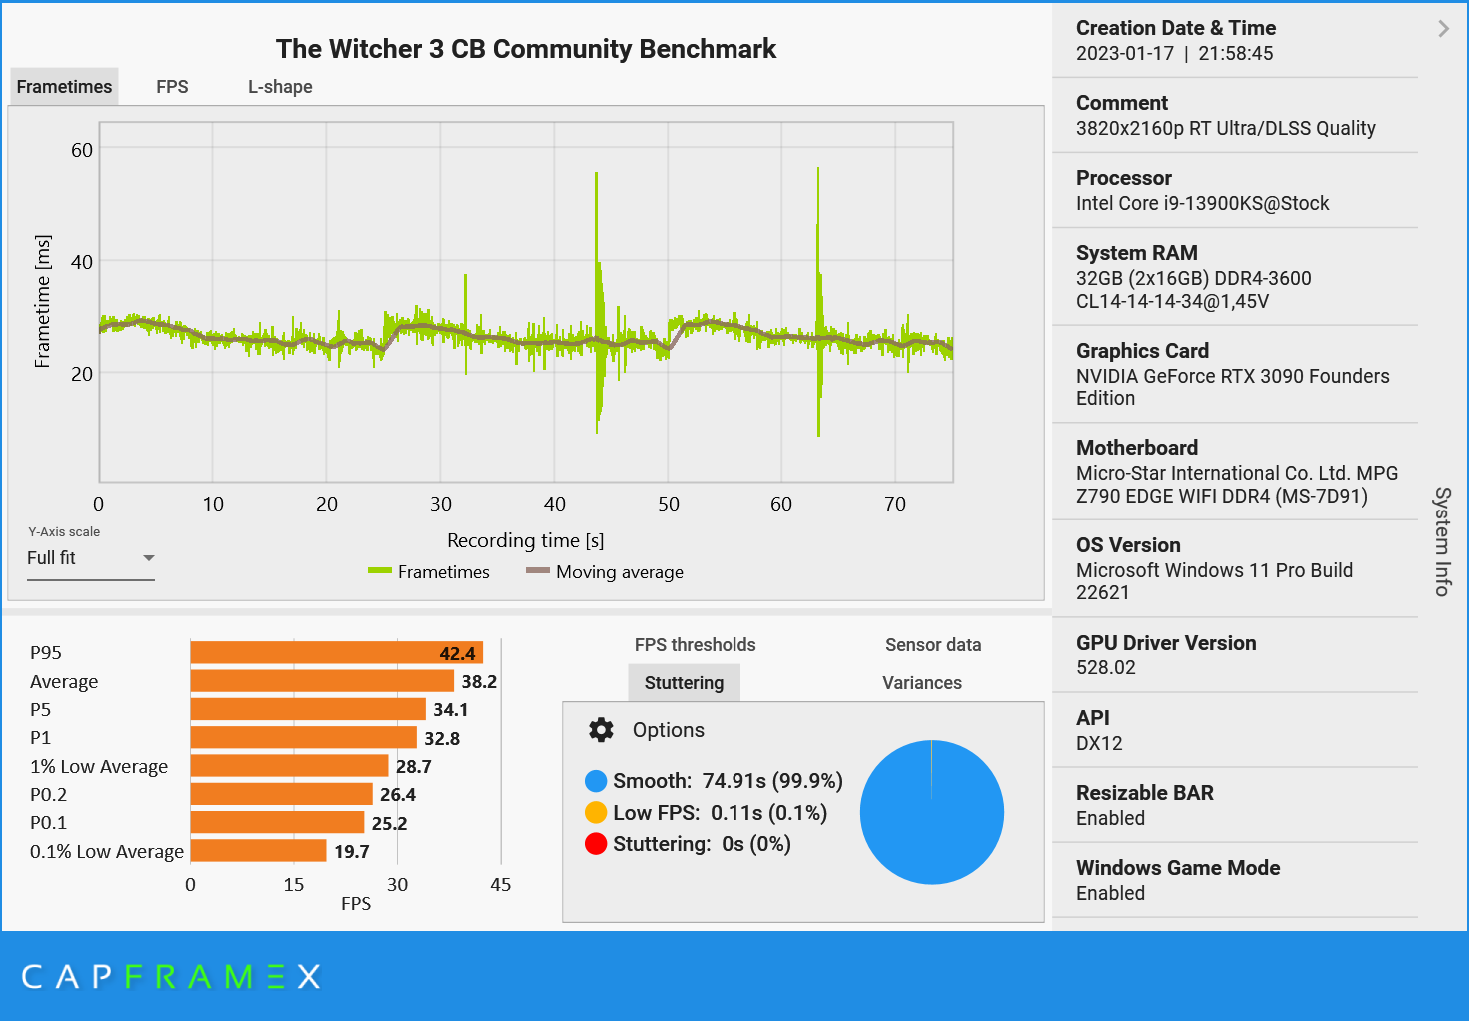
Task: Switch to the L-shape tab
Action: coord(280,87)
